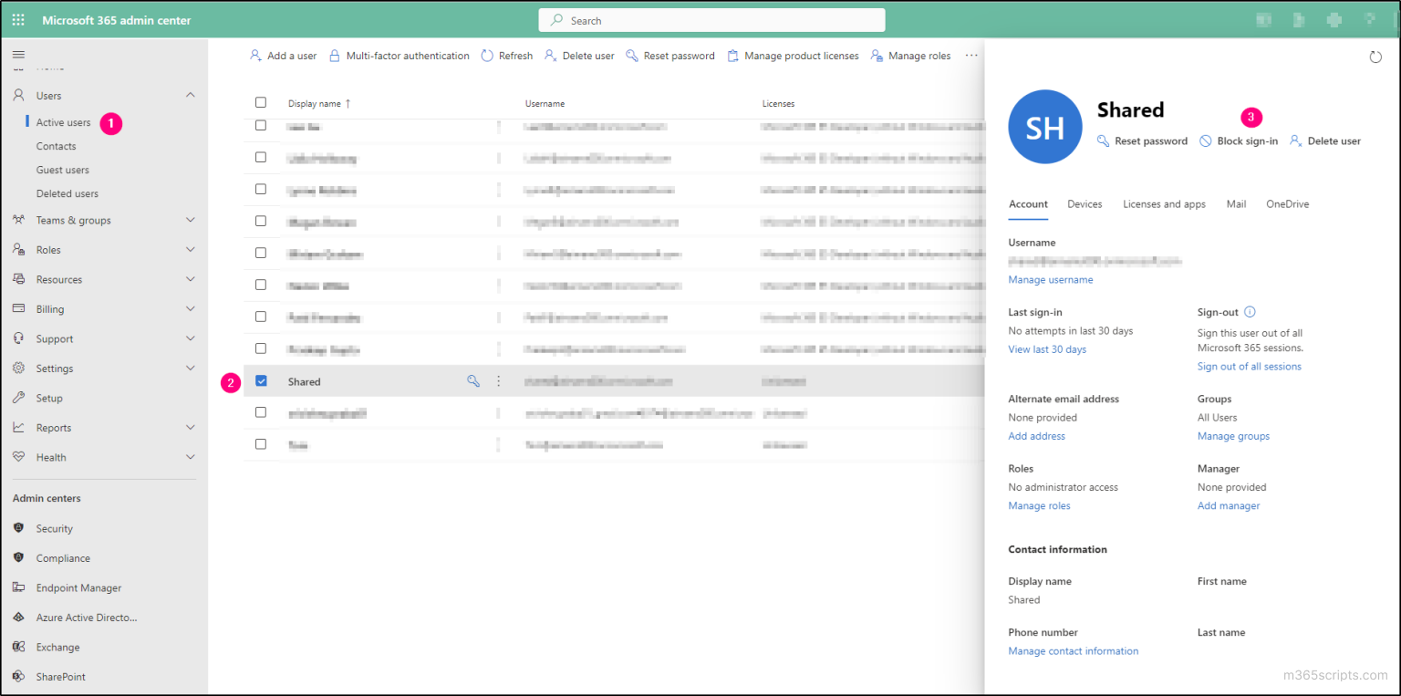Check the topmost user row checkbox
The width and height of the screenshot is (1401, 696).
click(x=261, y=126)
